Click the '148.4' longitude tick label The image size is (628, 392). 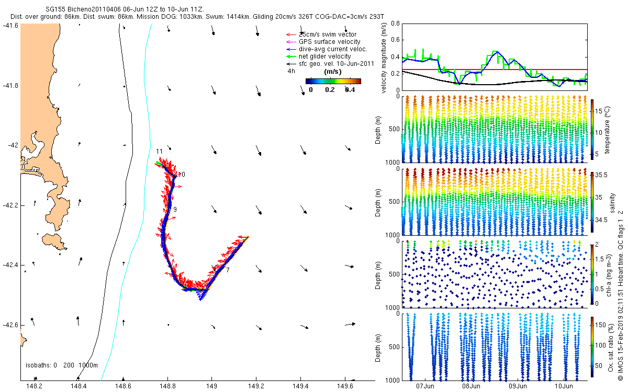pos(78,386)
